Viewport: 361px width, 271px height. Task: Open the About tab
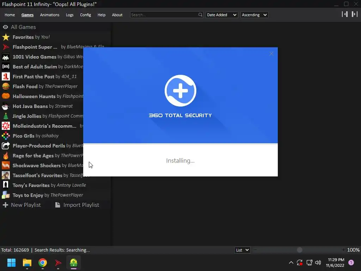click(x=117, y=15)
